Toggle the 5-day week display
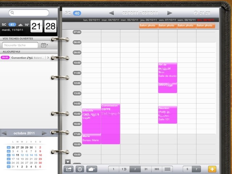Screen dimensions: 232x174 click(x=187, y=169)
